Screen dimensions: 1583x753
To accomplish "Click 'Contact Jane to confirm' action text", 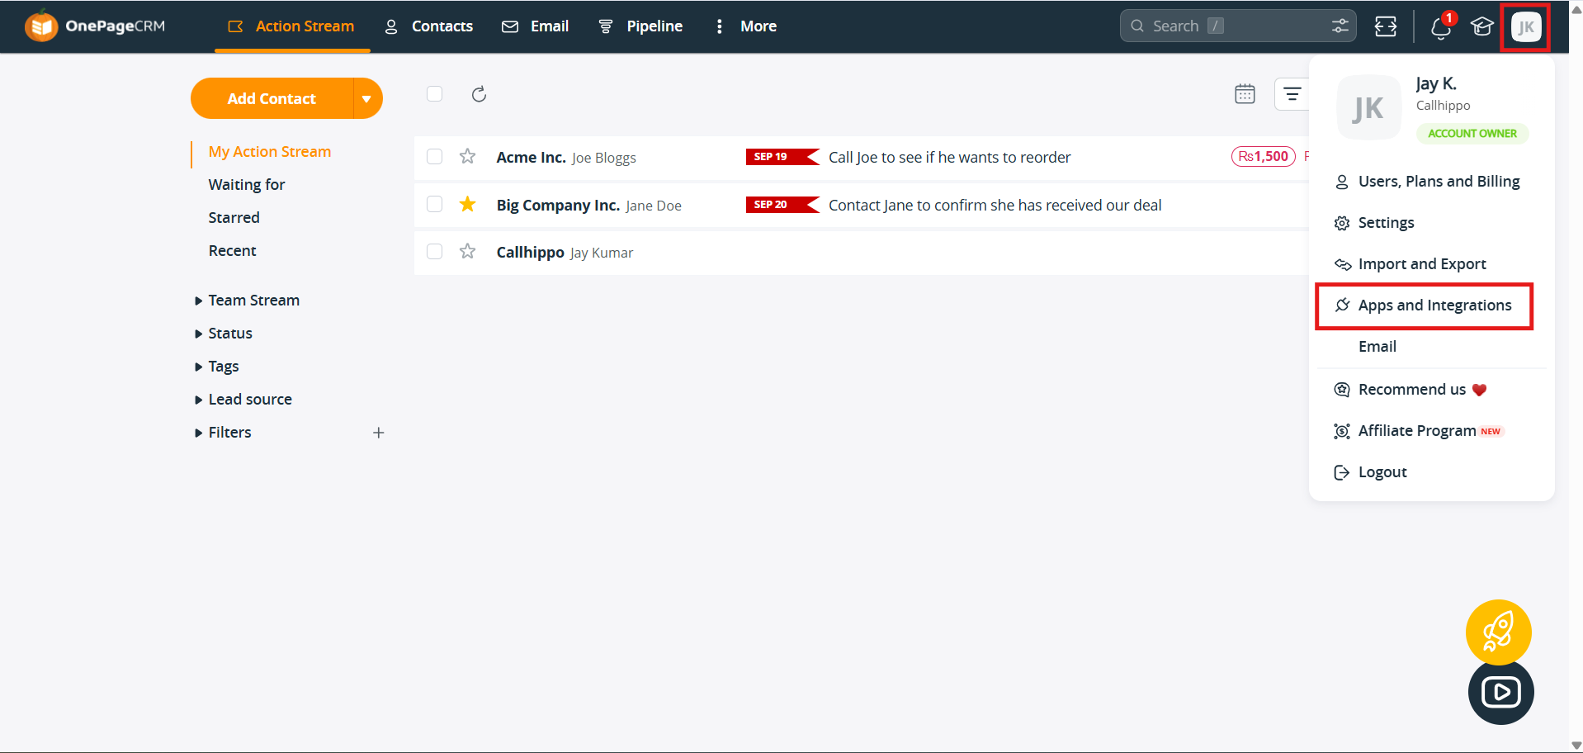I will click(995, 205).
